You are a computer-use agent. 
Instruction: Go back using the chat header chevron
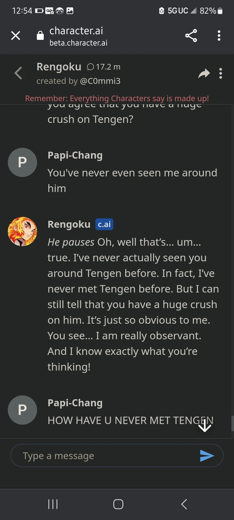pyautogui.click(x=18, y=73)
